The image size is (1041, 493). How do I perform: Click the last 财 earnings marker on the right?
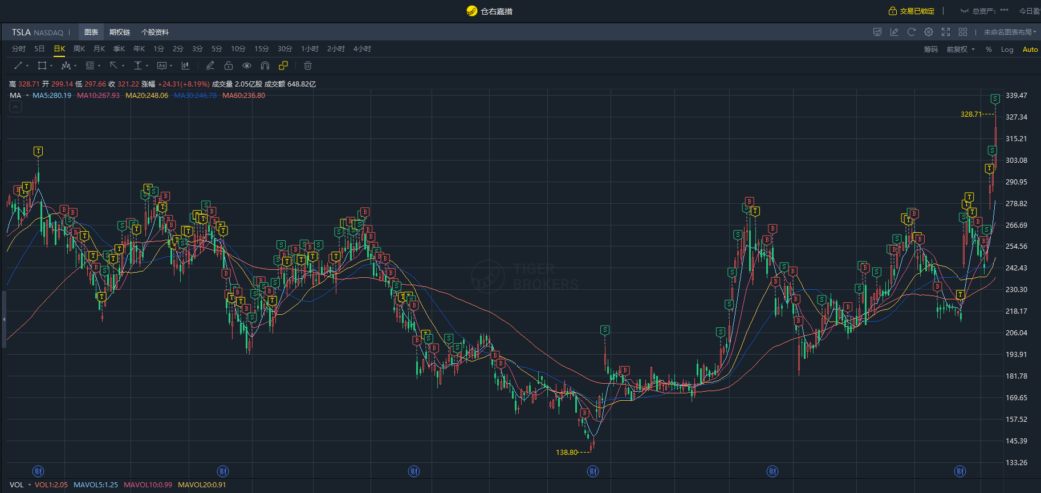[960, 471]
